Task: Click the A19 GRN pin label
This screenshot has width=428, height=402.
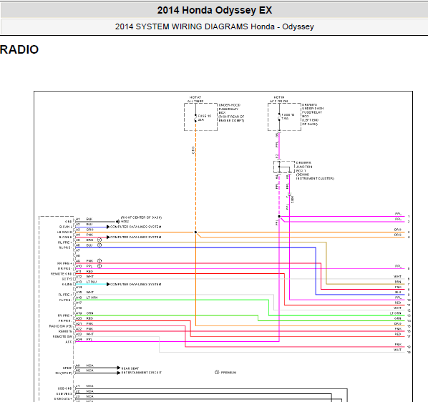Action: 84,313
